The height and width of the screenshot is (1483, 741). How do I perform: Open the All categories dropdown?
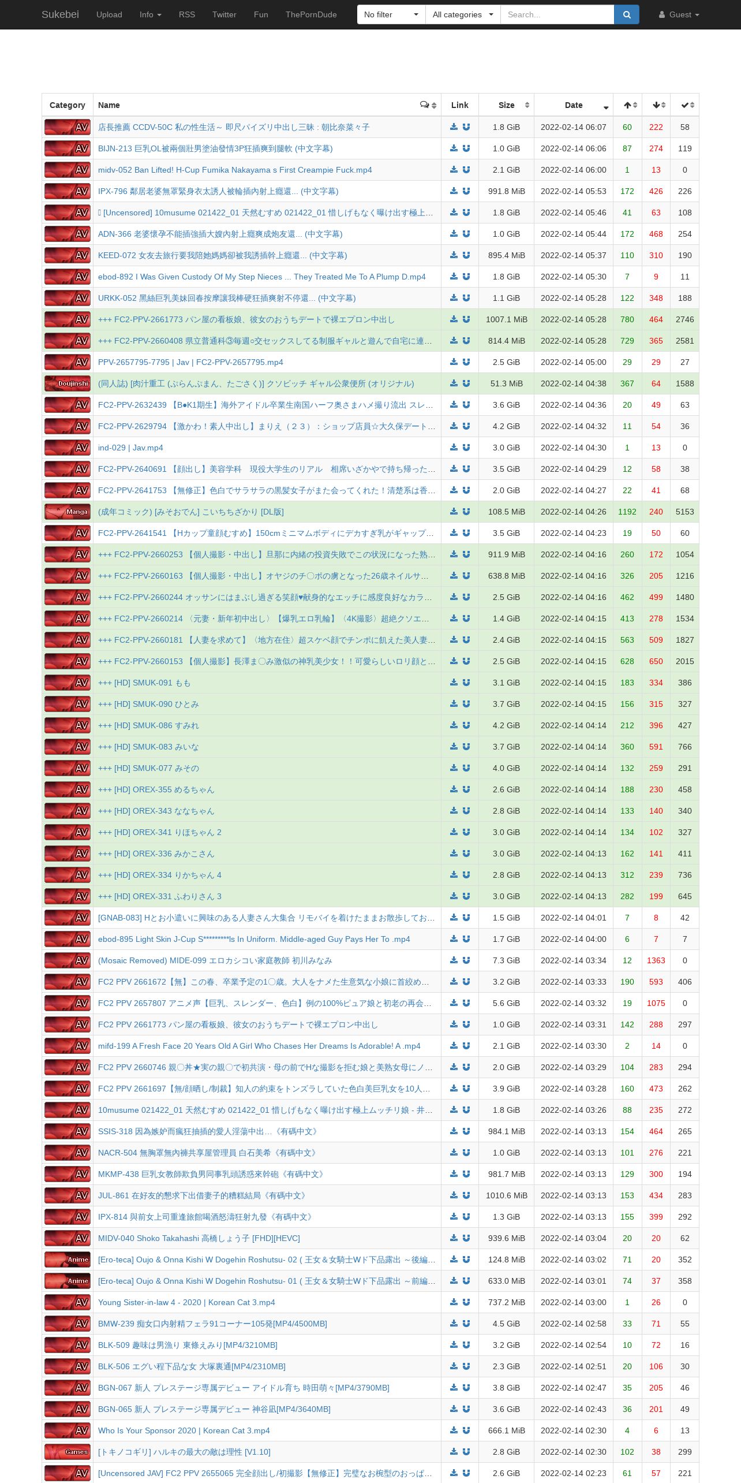pos(463,14)
